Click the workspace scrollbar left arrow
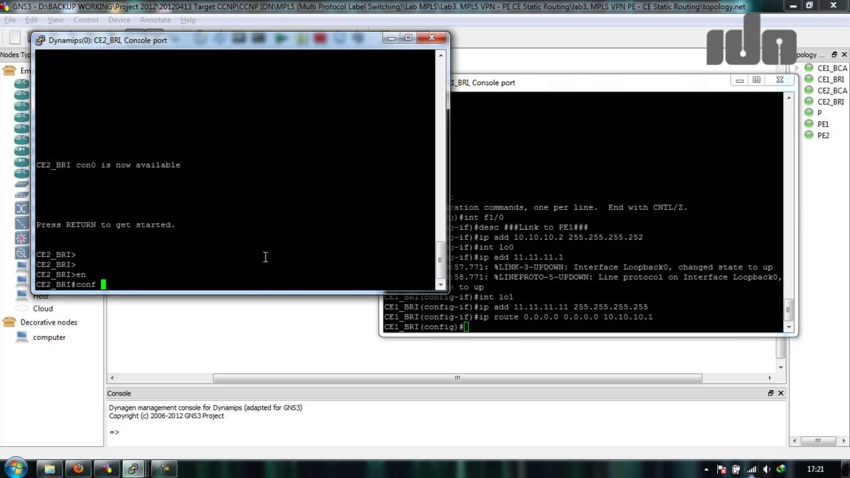 [x=111, y=378]
